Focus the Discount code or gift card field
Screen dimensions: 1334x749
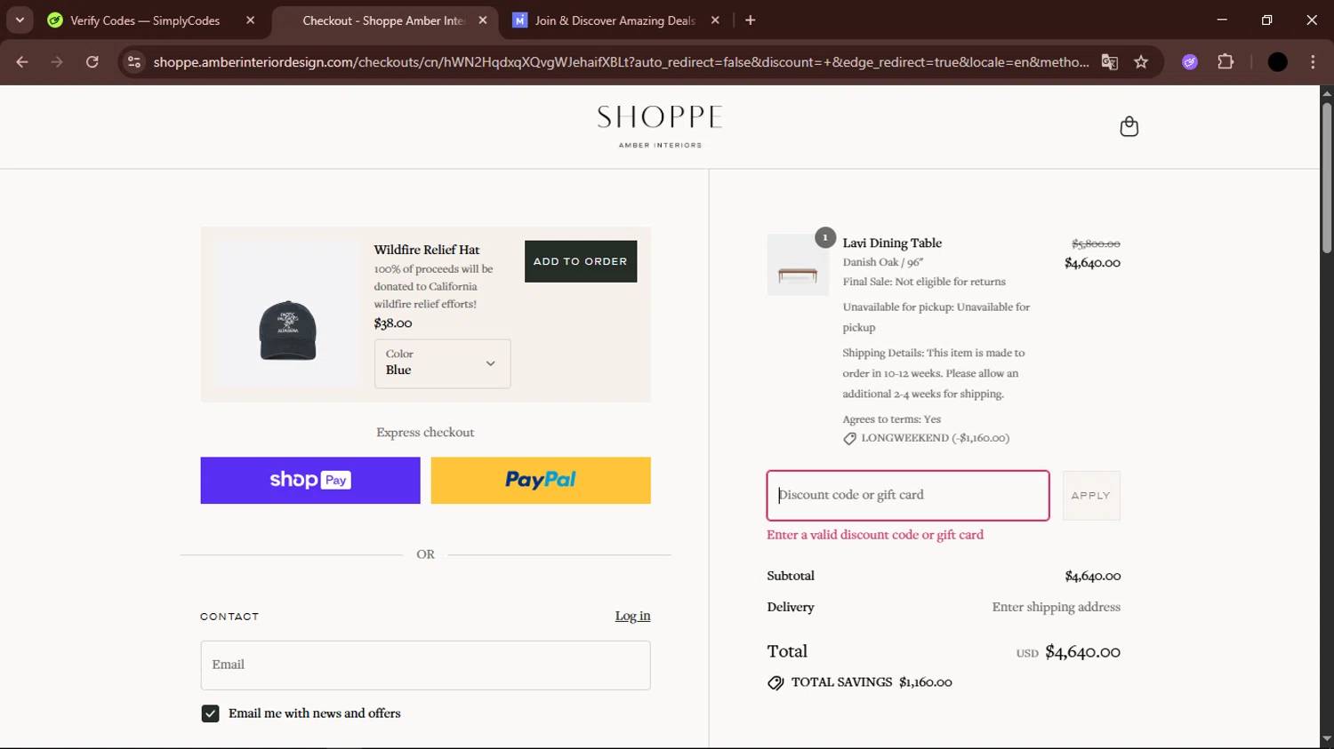908,496
